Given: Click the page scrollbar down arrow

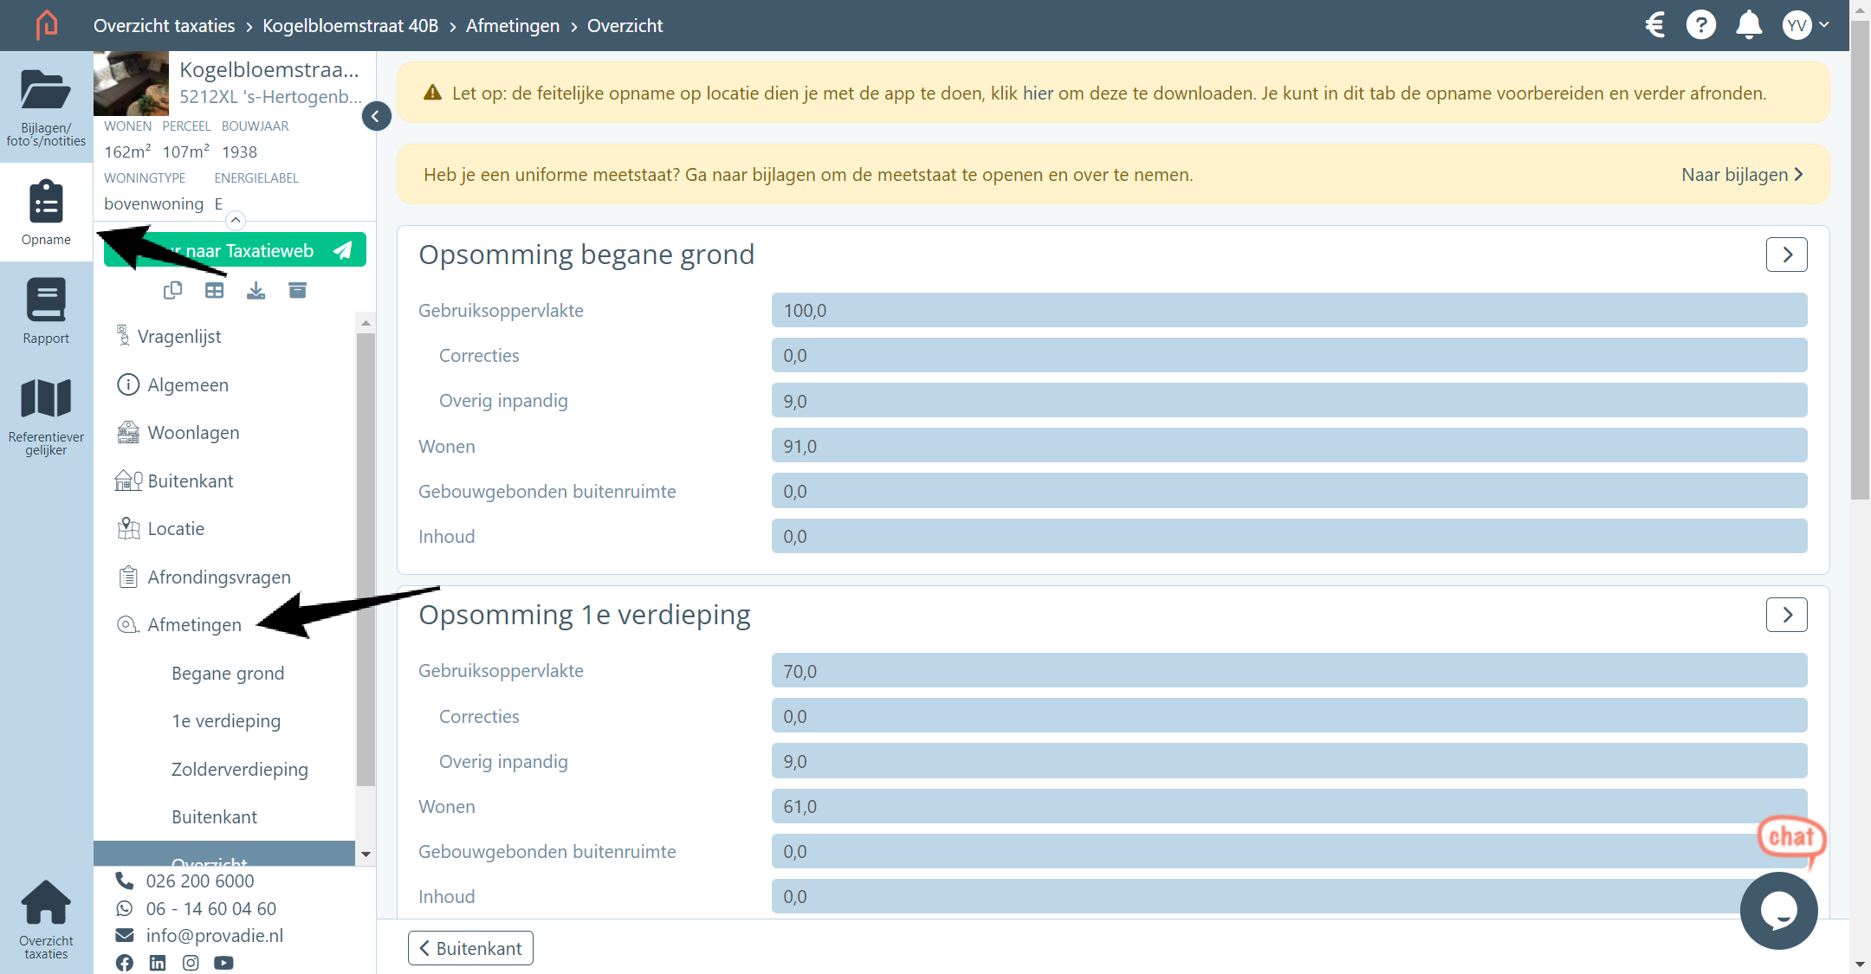Looking at the screenshot, I should (x=1860, y=964).
